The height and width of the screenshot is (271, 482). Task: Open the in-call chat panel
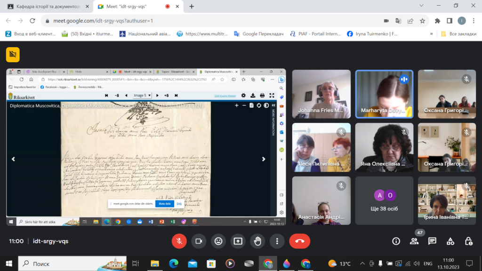point(432,241)
